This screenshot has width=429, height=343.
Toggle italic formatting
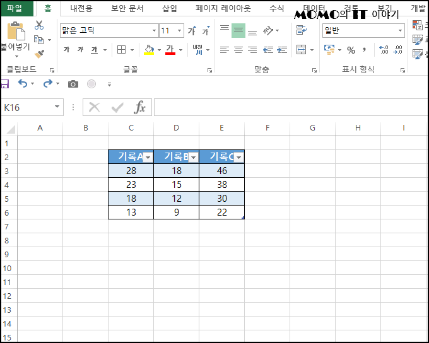tap(80, 50)
